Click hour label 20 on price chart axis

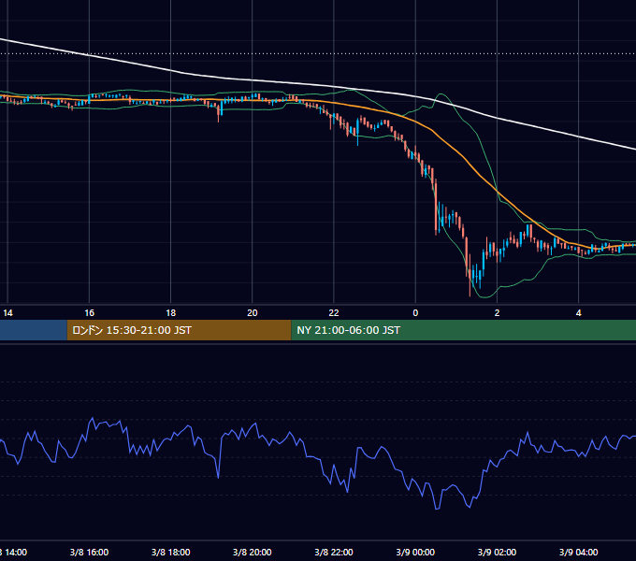[x=253, y=313]
